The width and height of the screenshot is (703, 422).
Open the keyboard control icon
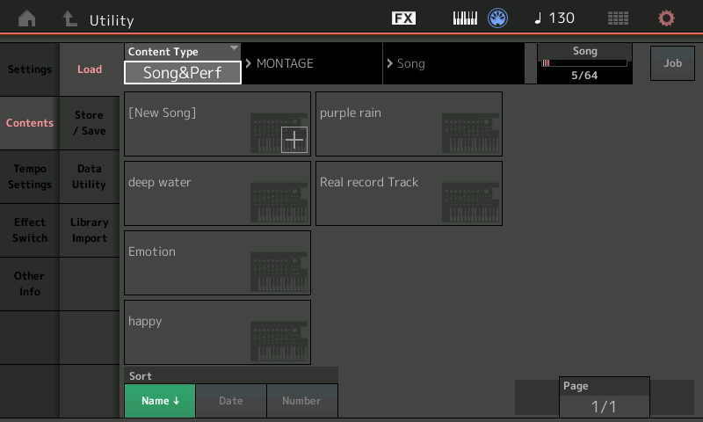[x=465, y=18]
